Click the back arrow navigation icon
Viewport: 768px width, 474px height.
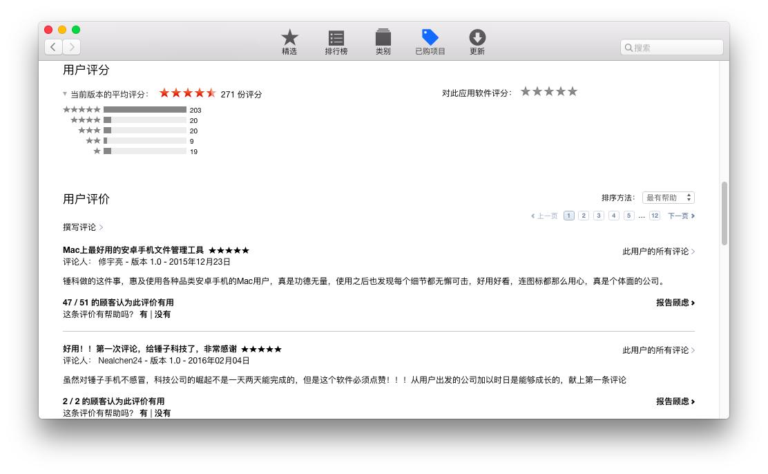(x=52, y=46)
